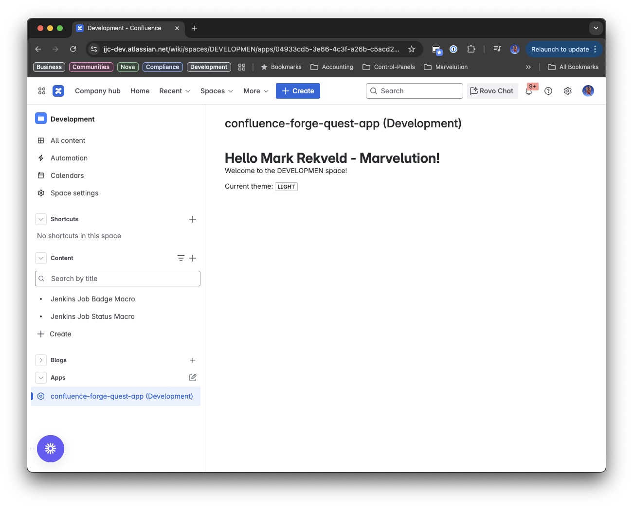Open Jenkins Job Badge Macro page
This screenshot has width=633, height=508.
pos(93,299)
